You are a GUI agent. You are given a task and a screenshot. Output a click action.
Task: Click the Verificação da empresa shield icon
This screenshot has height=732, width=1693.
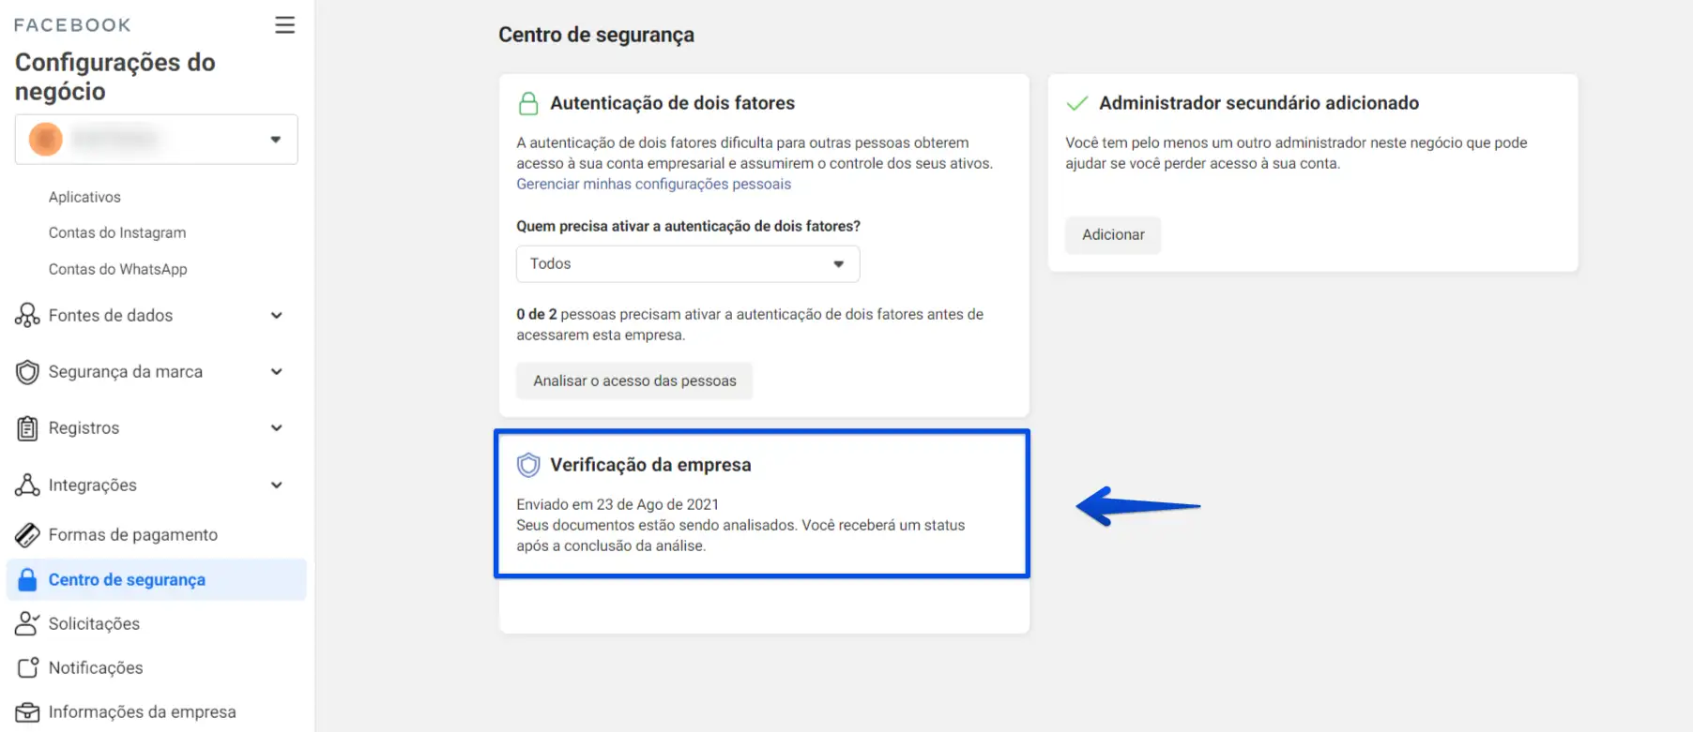pos(528,465)
